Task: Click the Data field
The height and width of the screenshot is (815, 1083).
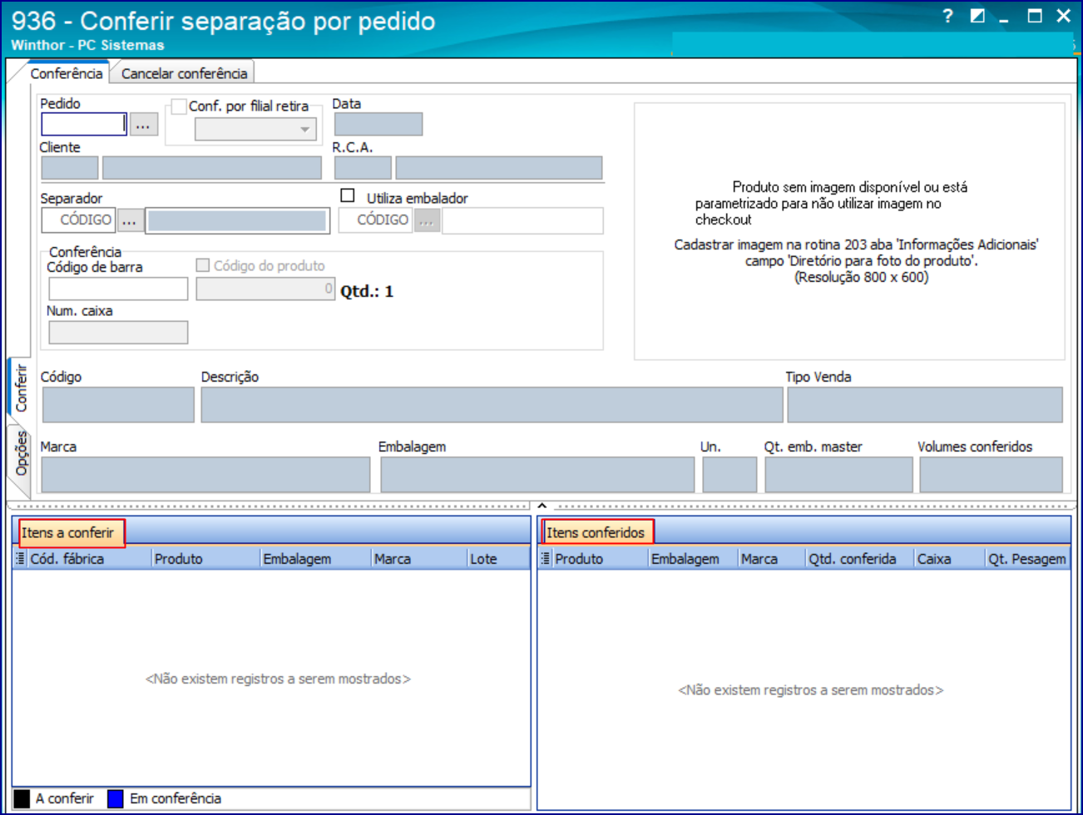Action: (378, 124)
